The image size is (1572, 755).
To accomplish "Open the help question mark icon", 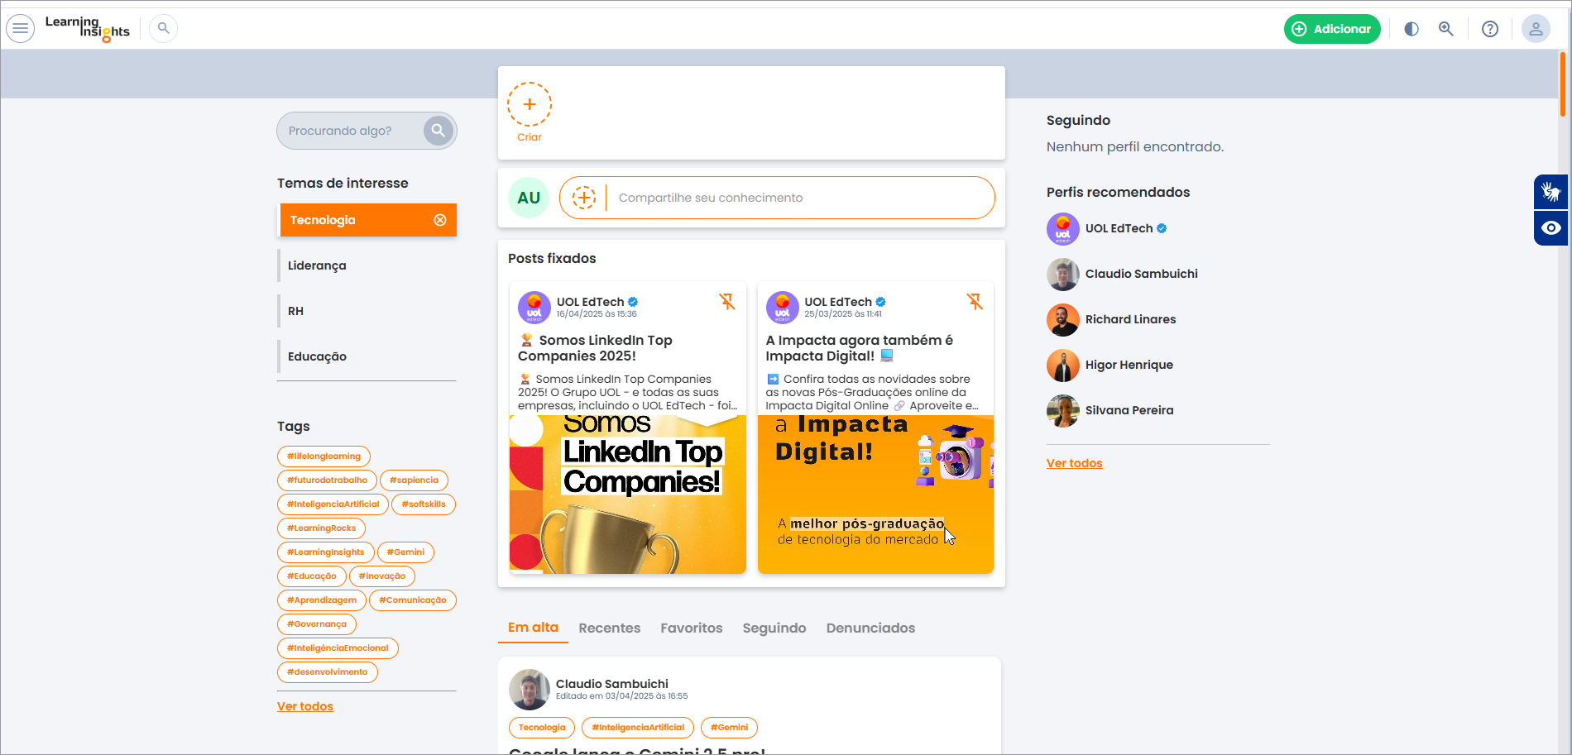I will tap(1490, 29).
